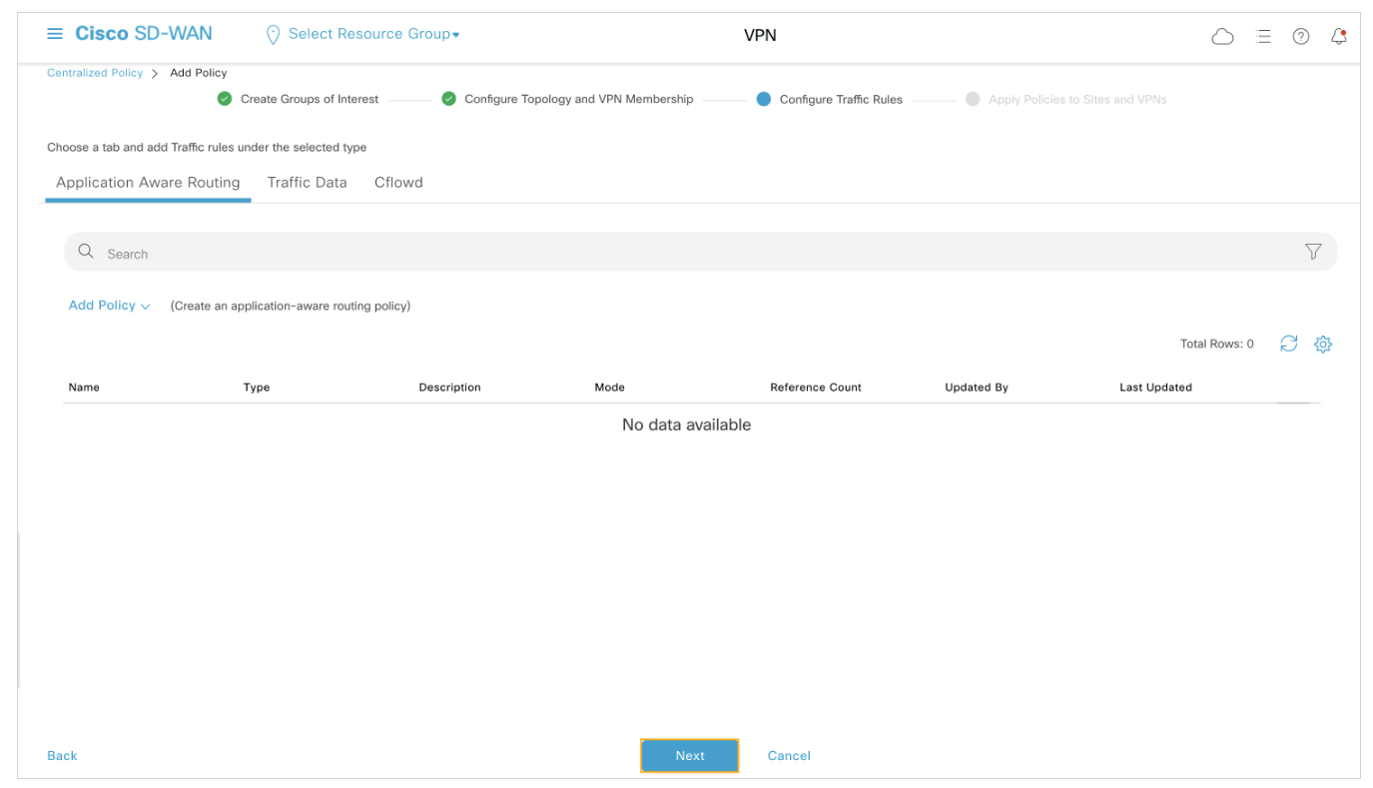Screen dimensions: 1373x788
Task: Switch to the Cflowd tab
Action: coord(398,183)
